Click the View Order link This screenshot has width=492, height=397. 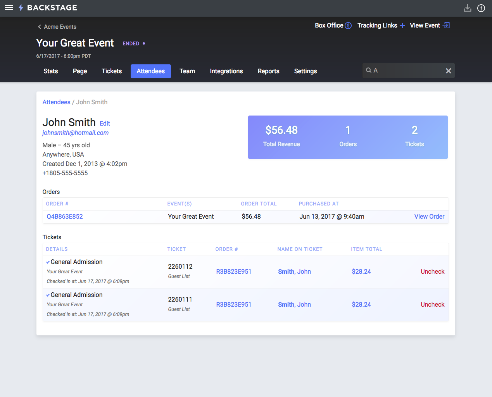coord(429,217)
